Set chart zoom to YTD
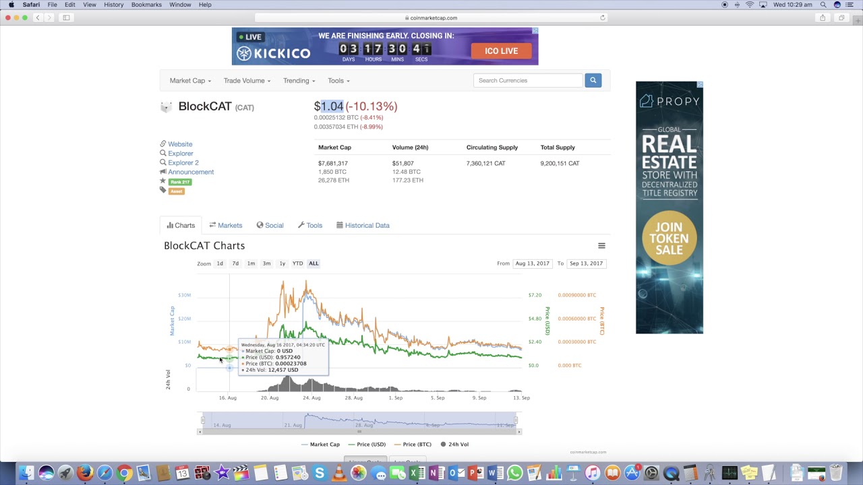 (297, 263)
